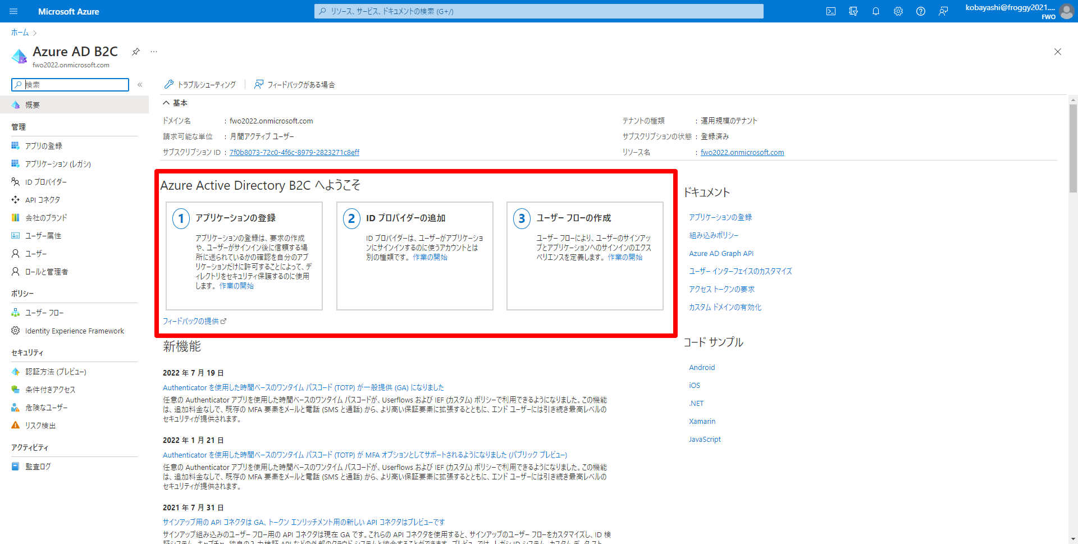Click the ユーザー person icon in sidebar
This screenshot has height=544, width=1078.
(x=16, y=254)
